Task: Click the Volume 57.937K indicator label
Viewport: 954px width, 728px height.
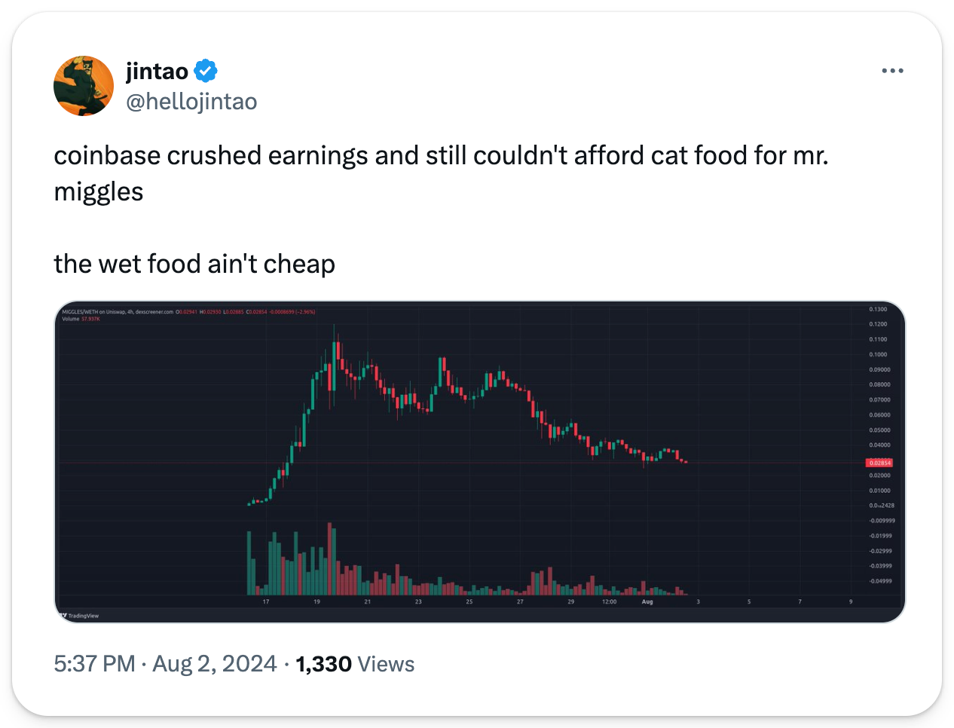Action: (x=81, y=319)
